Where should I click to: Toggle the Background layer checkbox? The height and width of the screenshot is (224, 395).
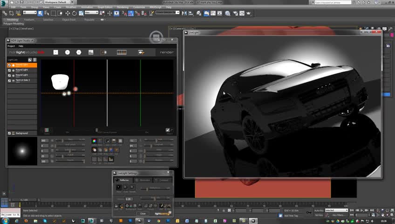pyautogui.click(x=9, y=133)
